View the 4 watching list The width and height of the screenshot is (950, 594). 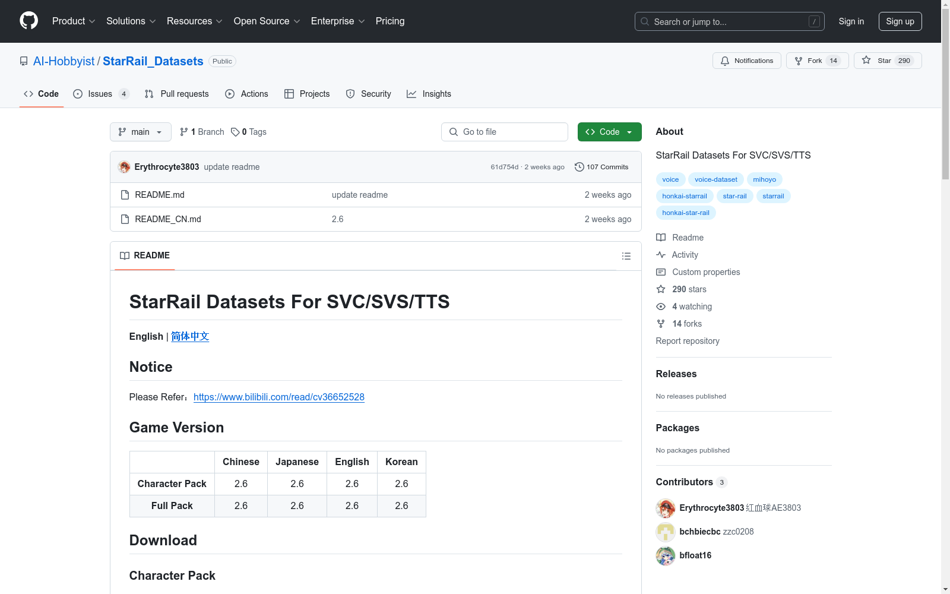[x=684, y=307]
